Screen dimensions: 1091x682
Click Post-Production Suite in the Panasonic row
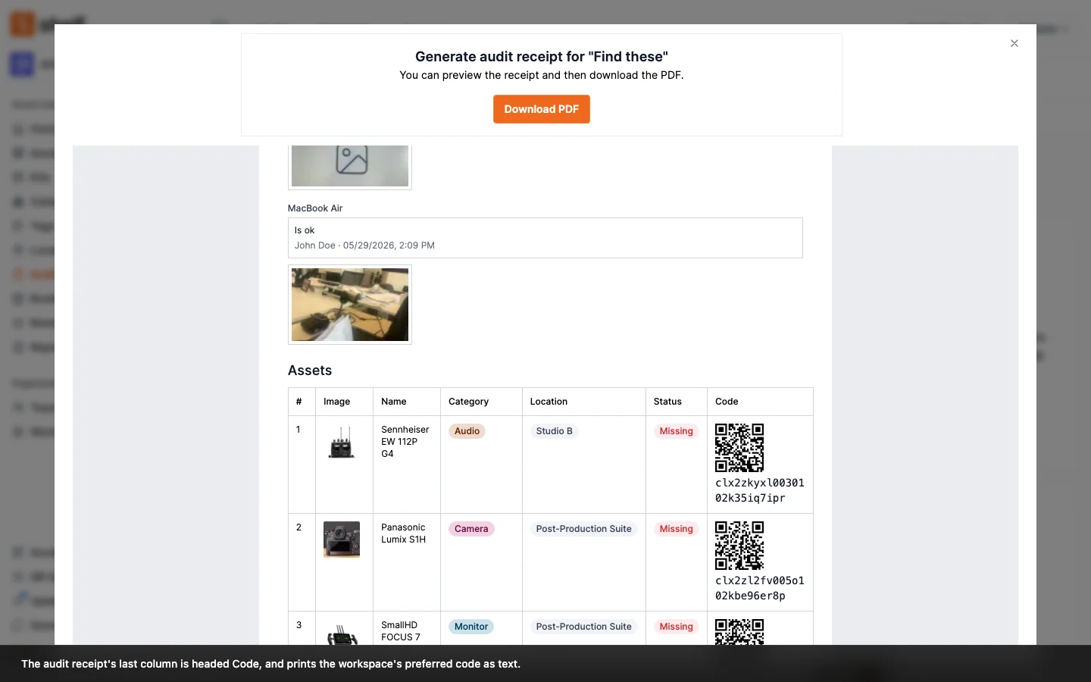click(583, 529)
